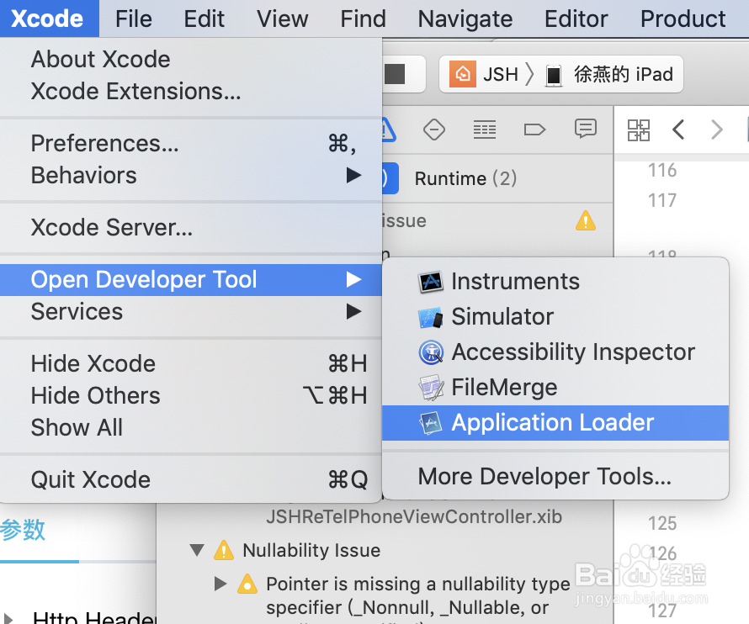Select the 徐燕的 iPad run destination

point(609,75)
